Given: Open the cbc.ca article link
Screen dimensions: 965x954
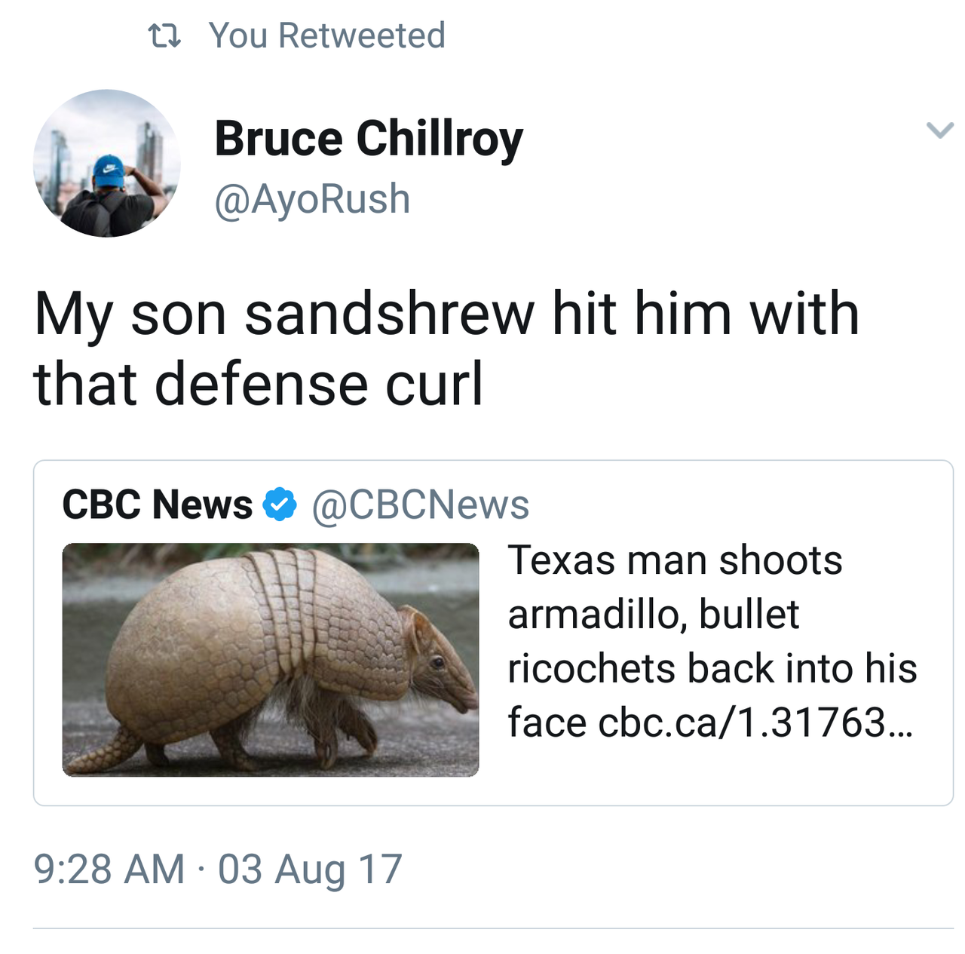Looking at the screenshot, I should click(x=754, y=722).
